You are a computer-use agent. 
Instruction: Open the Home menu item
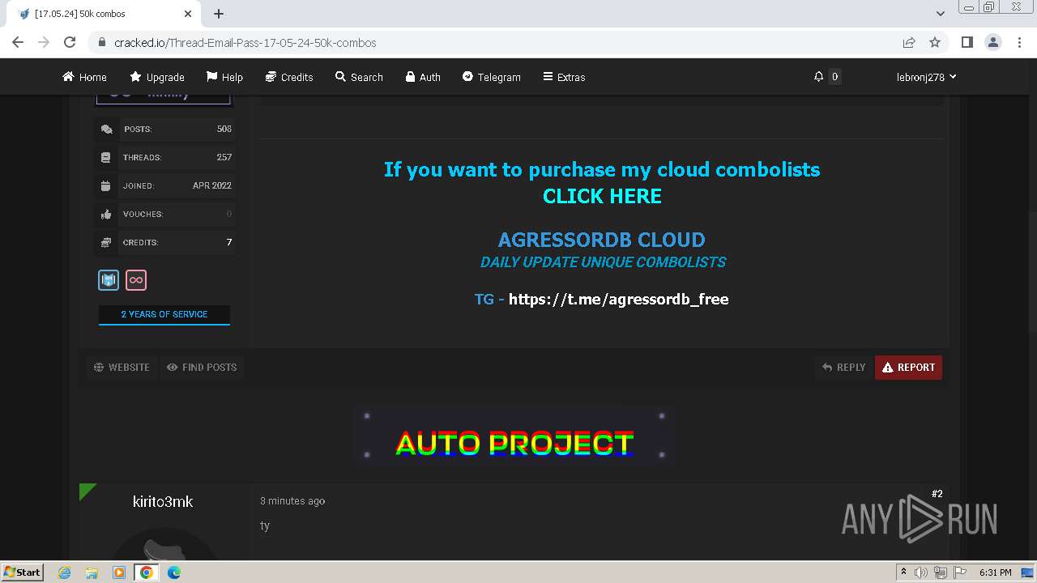[x=84, y=77]
